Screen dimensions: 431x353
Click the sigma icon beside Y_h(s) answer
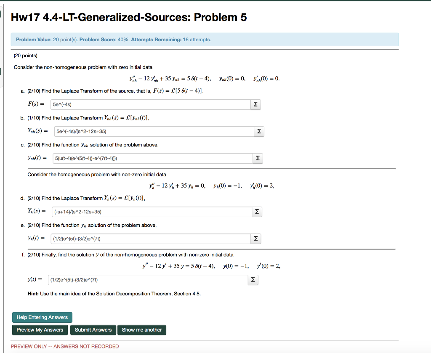257,212
